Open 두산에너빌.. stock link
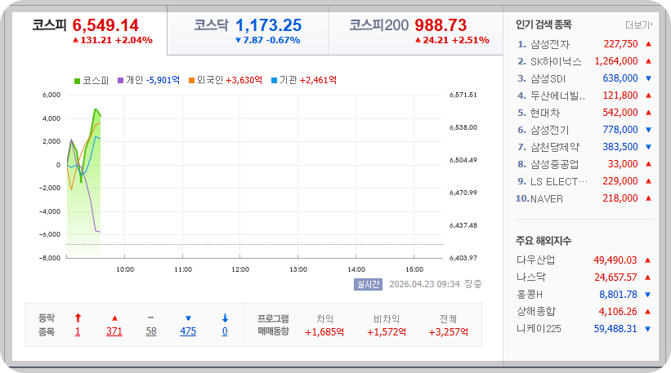Image resolution: width=671 pixels, height=373 pixels. pyautogui.click(x=557, y=95)
